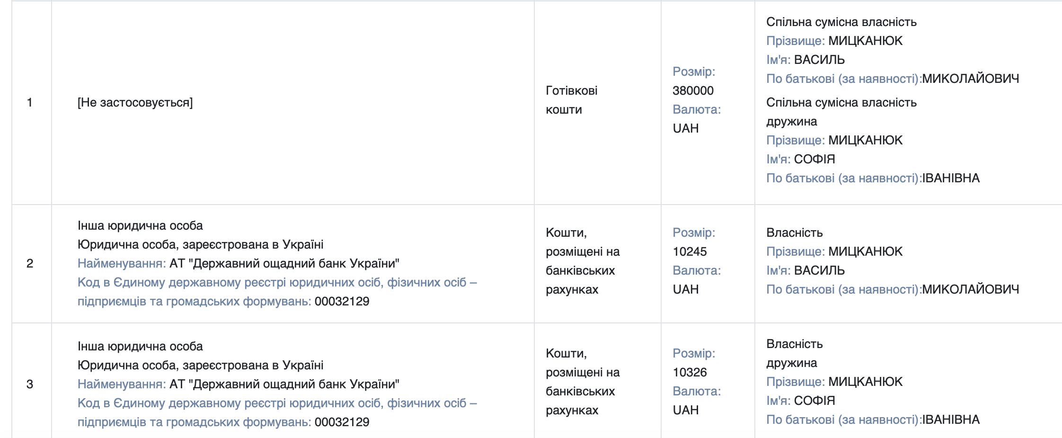Click Власність heading in row 2
Viewport: 1062px width, 438px height.
[x=794, y=232]
